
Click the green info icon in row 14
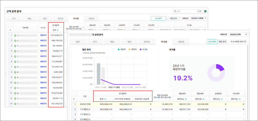pyautogui.click(x=15, y=103)
